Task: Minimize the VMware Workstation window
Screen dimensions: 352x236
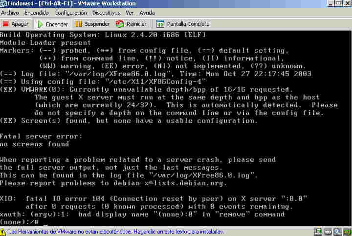Action: tap(331, 3)
